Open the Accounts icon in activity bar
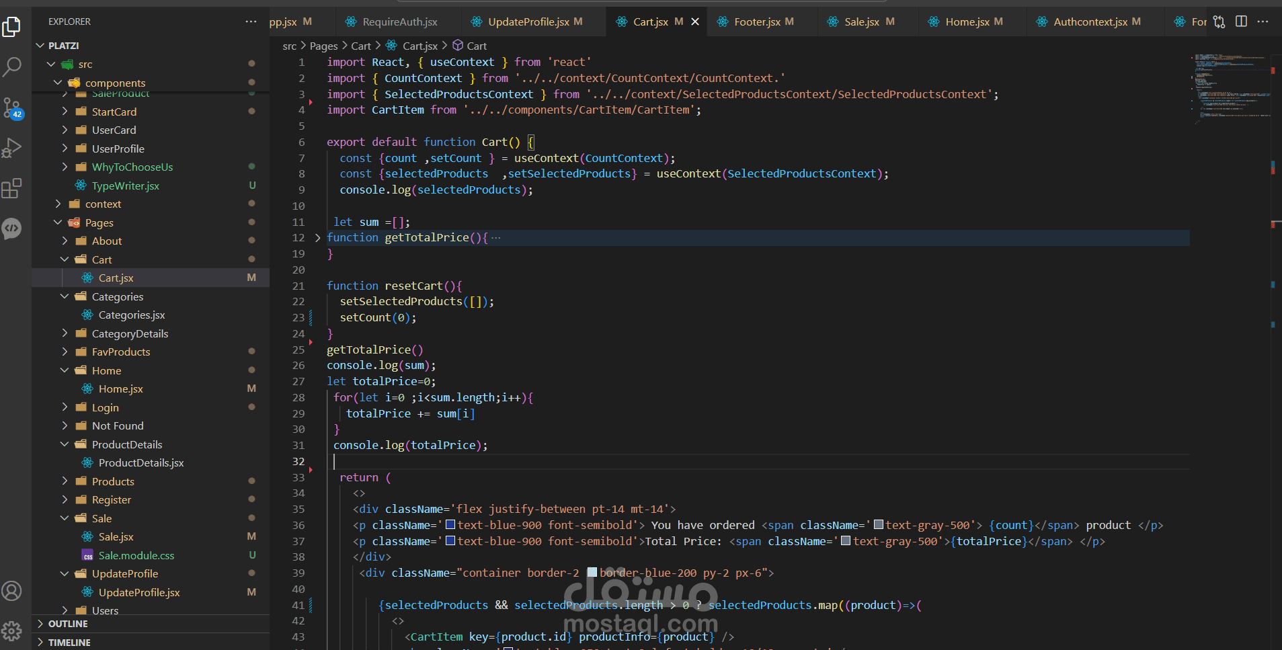 coord(12,591)
